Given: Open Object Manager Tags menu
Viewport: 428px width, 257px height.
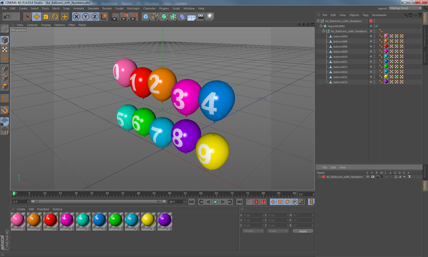Looking at the screenshot, I should pyautogui.click(x=366, y=15).
